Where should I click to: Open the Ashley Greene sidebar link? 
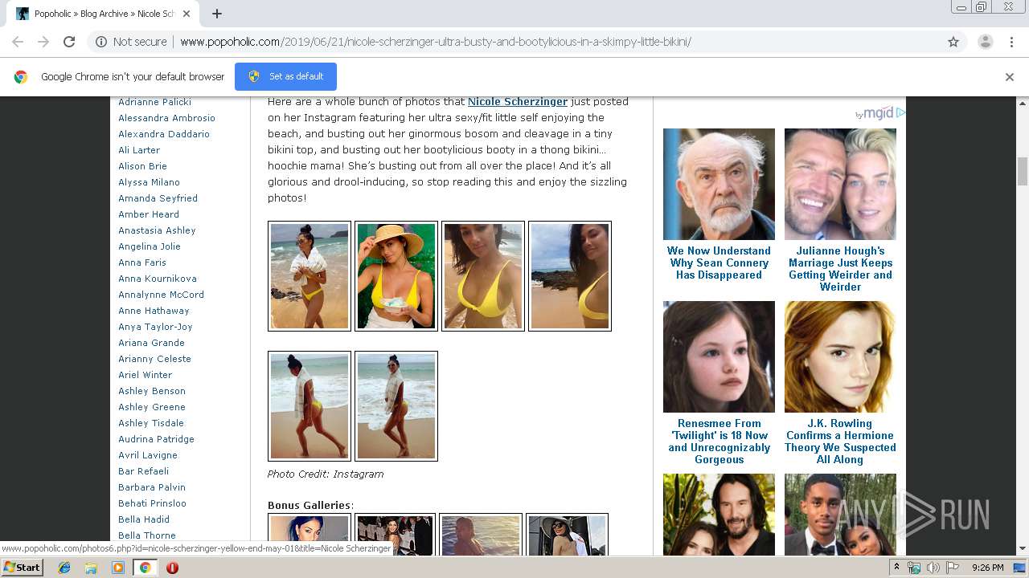click(152, 407)
